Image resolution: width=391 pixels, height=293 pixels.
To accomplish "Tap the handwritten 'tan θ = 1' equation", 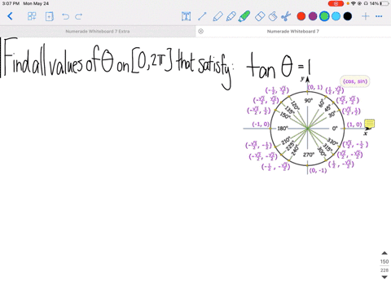I will click(x=279, y=66).
